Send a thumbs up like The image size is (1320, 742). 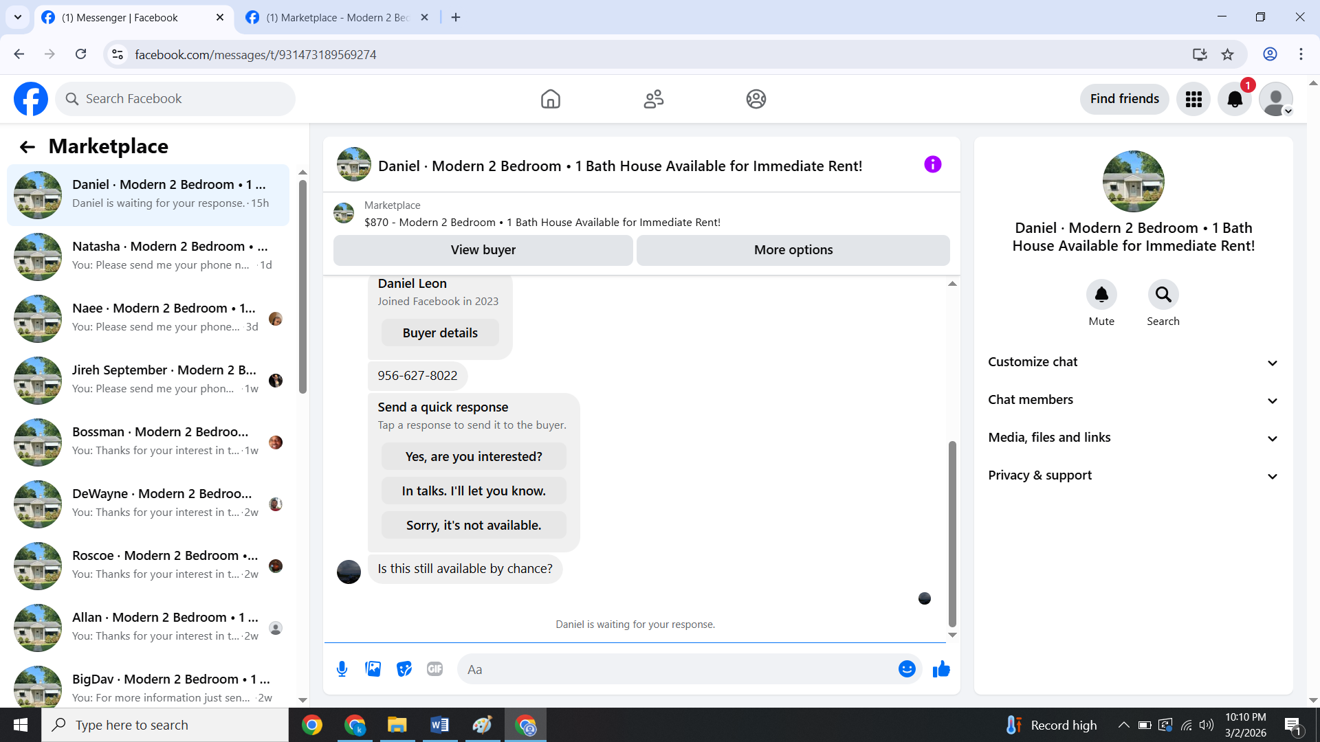tap(941, 668)
